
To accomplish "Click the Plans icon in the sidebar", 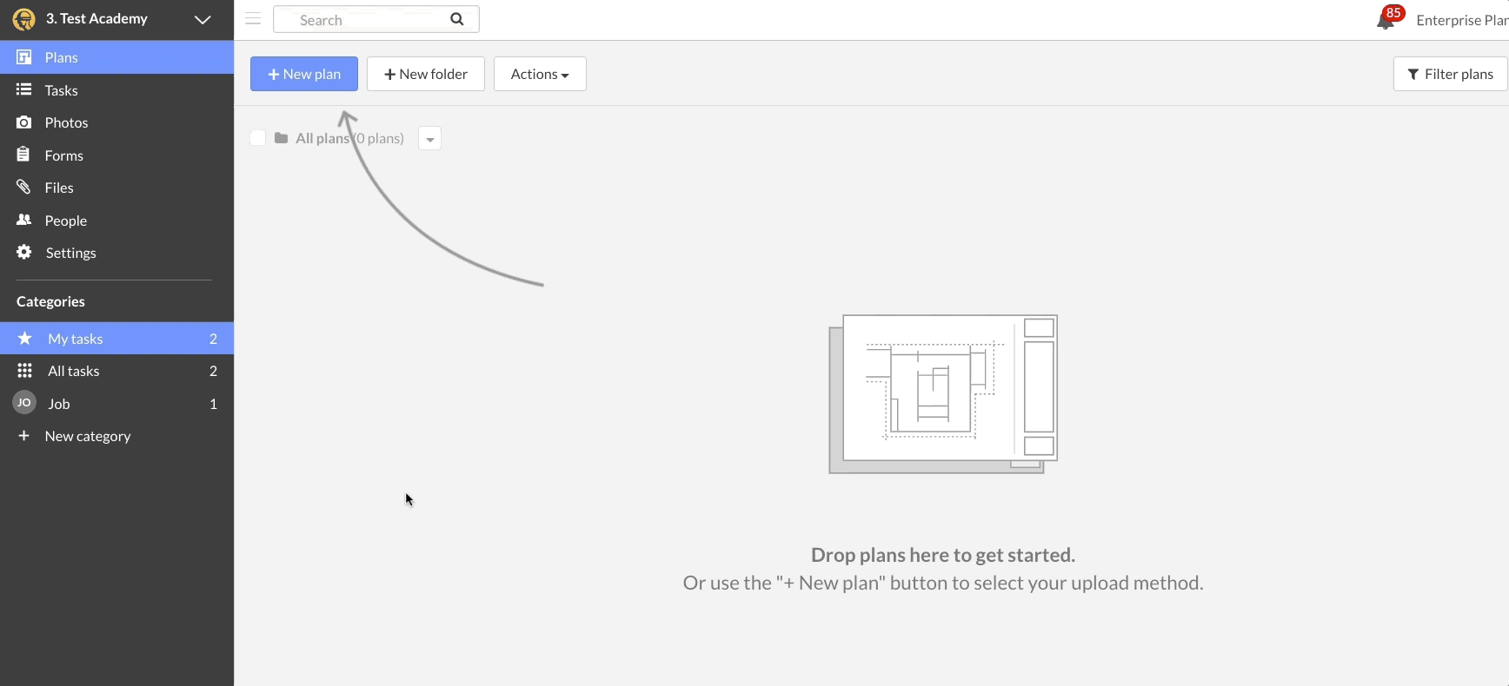I will [x=23, y=56].
